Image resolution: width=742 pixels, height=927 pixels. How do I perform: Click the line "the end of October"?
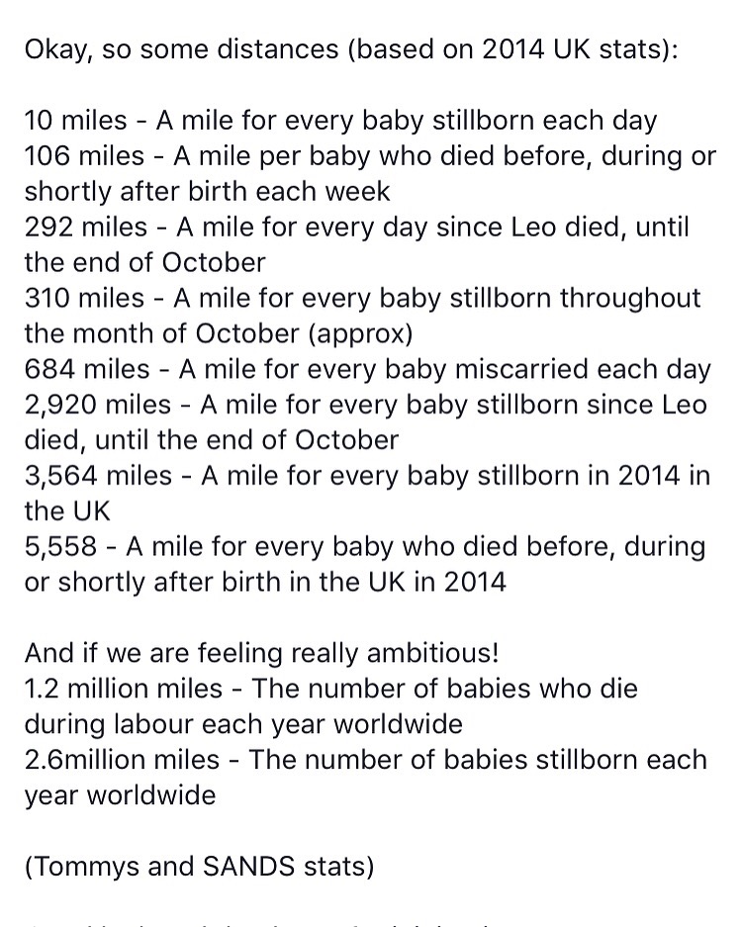(x=144, y=262)
